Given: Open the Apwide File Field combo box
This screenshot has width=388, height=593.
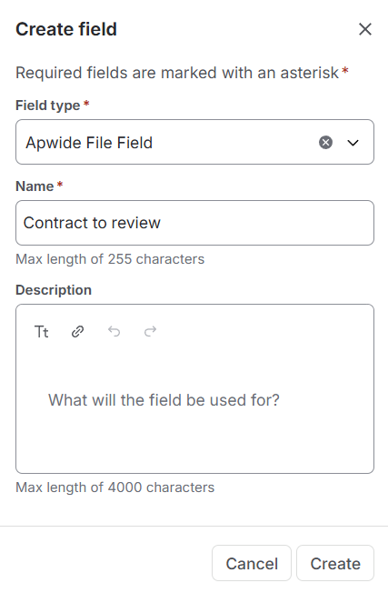Looking at the screenshot, I should pyautogui.click(x=195, y=142).
